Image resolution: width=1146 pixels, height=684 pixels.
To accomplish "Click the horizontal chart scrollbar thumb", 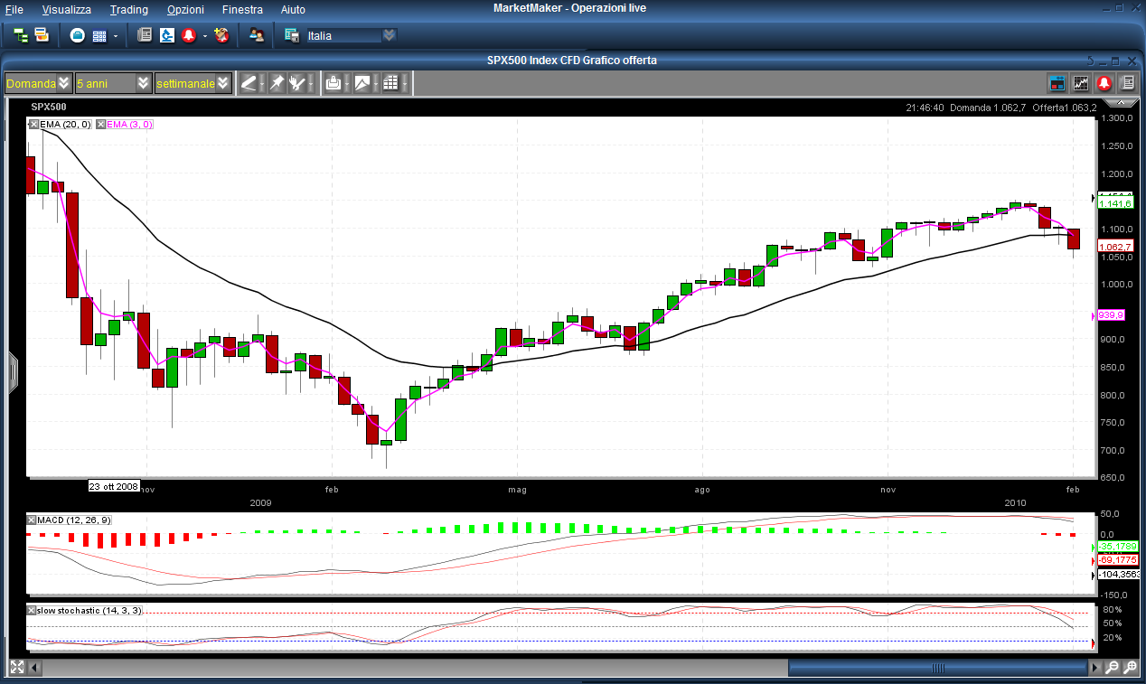I will 938,668.
